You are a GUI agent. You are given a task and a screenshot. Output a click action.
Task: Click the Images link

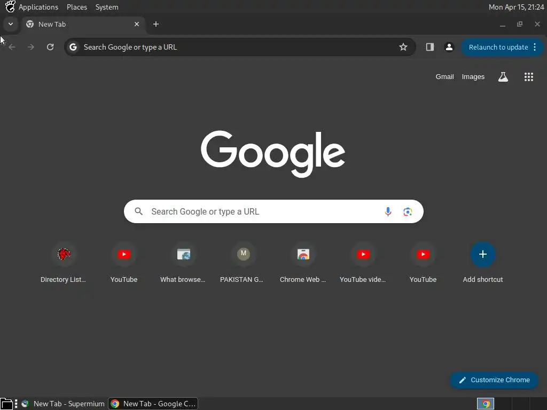tap(473, 77)
